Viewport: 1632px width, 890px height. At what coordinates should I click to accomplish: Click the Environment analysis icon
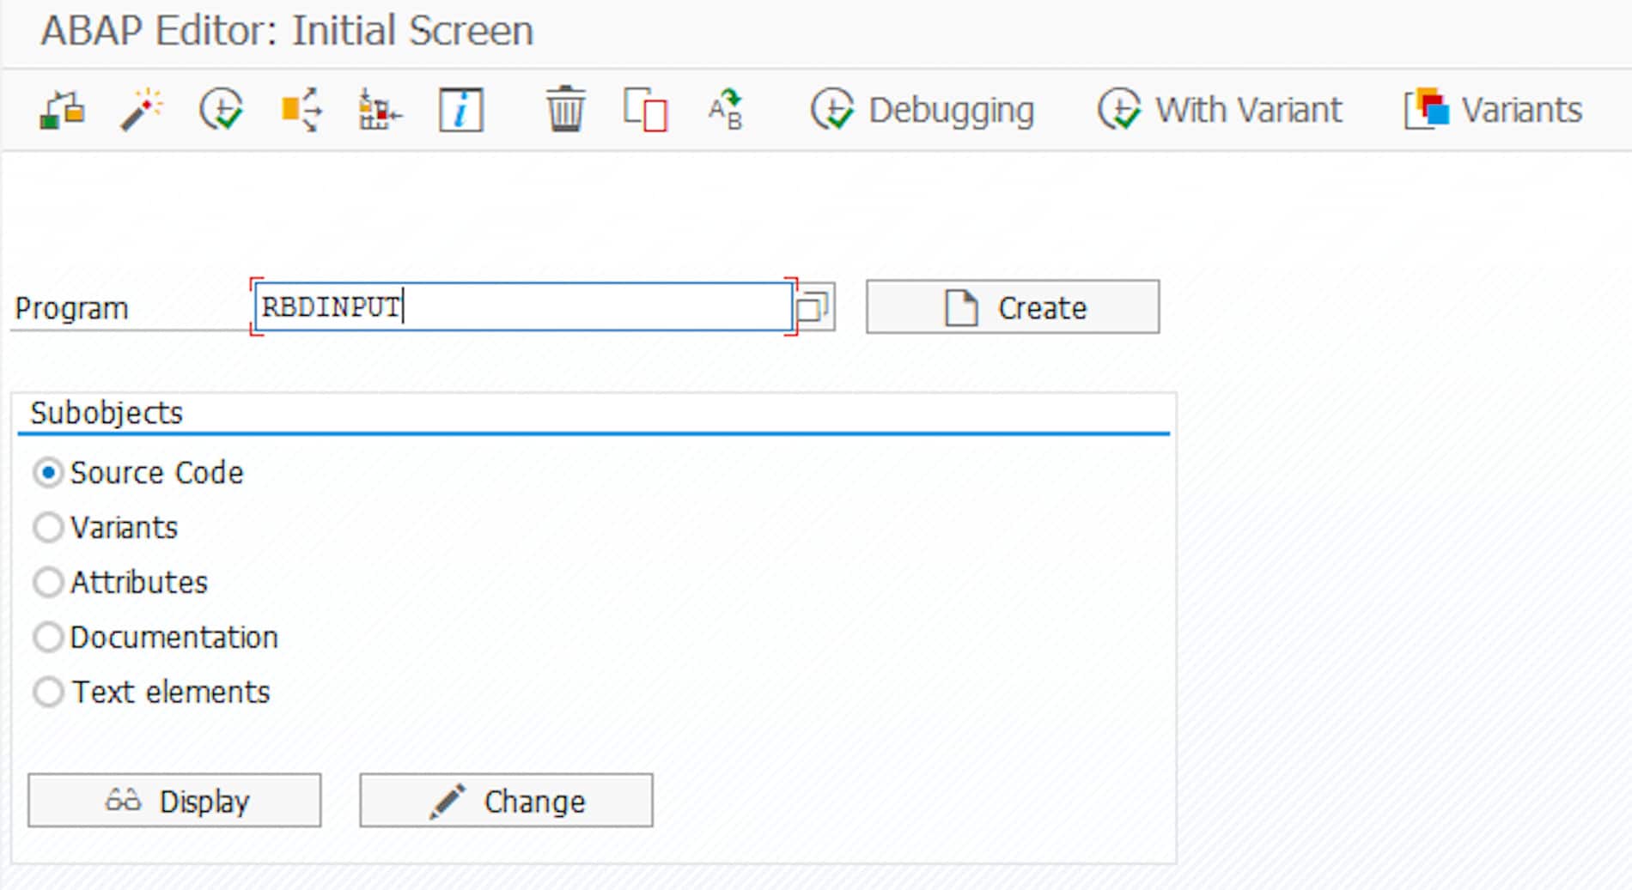380,111
